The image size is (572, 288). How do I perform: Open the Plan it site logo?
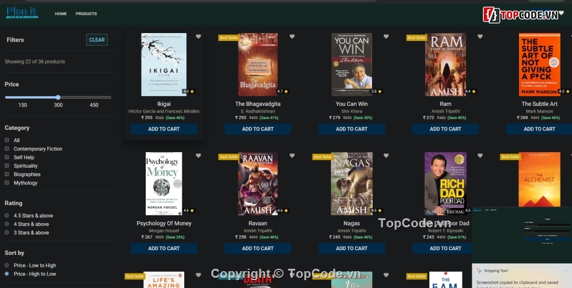[x=22, y=13]
